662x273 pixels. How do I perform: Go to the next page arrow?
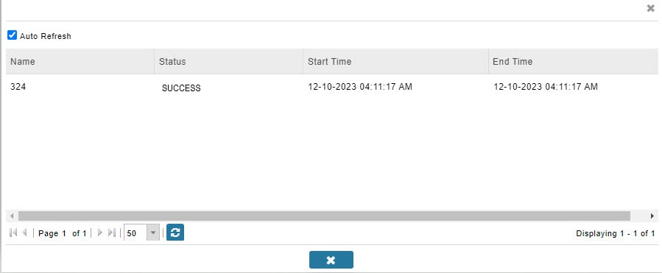pyautogui.click(x=100, y=233)
